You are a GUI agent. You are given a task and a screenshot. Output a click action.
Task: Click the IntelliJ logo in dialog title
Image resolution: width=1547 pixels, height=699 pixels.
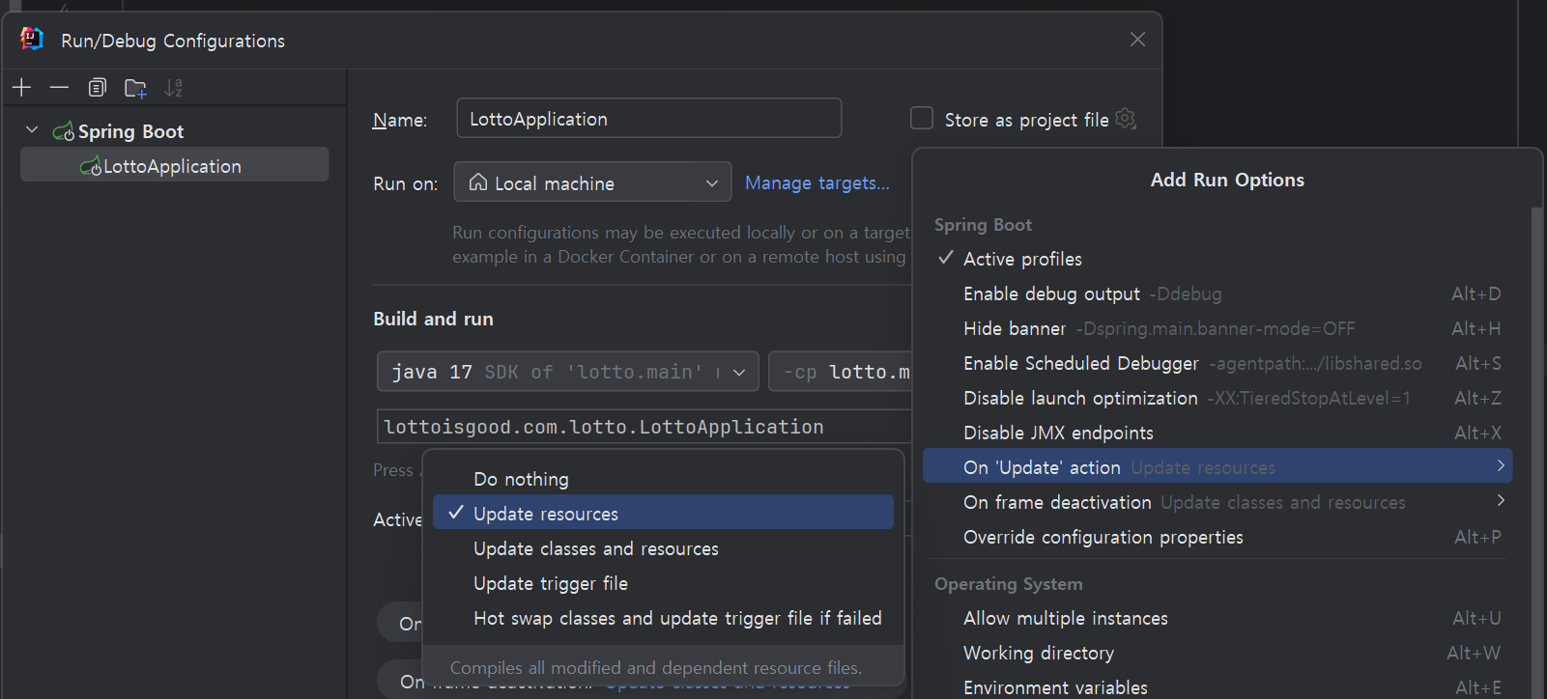(x=32, y=39)
